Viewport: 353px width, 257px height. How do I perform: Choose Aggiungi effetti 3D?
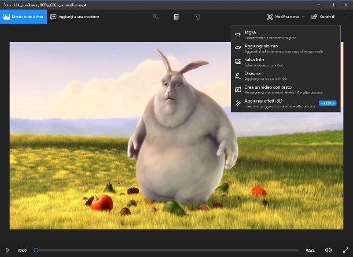point(286,103)
